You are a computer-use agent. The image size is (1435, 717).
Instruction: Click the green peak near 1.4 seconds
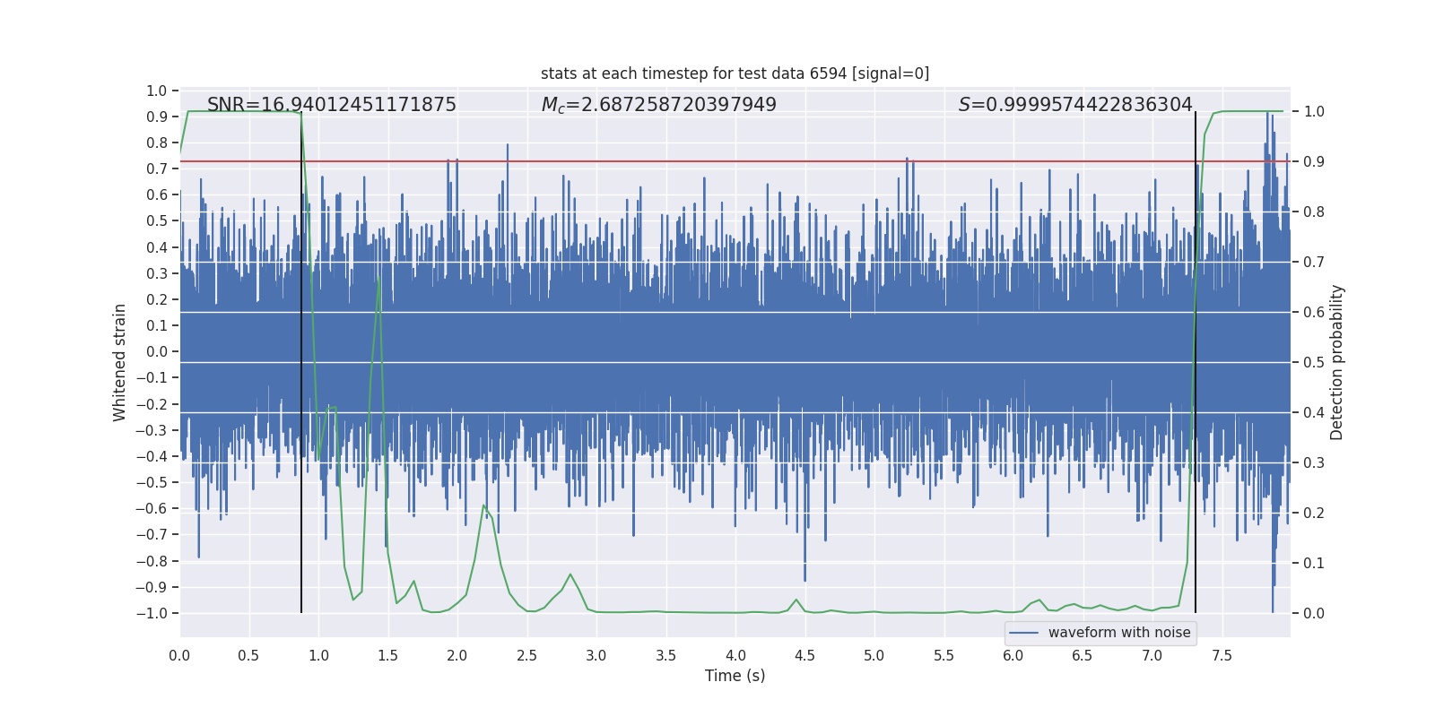click(x=378, y=280)
